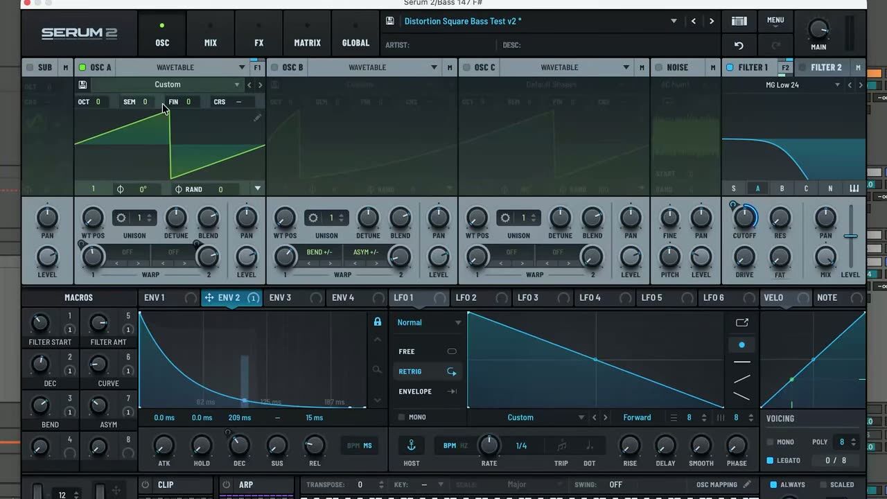Open OSC A unison settings gear
The width and height of the screenshot is (887, 499).
121,218
